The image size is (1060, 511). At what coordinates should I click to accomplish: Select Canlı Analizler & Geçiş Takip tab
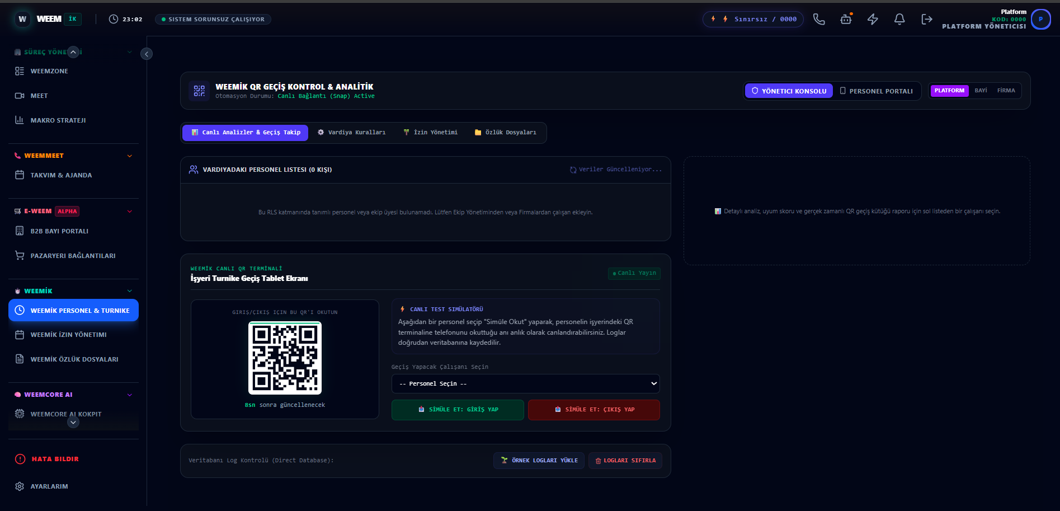tap(246, 133)
